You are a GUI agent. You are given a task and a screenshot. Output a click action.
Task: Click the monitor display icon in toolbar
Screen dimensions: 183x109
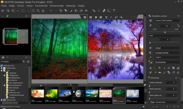[109, 11]
